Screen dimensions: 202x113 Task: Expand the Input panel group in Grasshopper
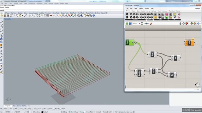161,20
